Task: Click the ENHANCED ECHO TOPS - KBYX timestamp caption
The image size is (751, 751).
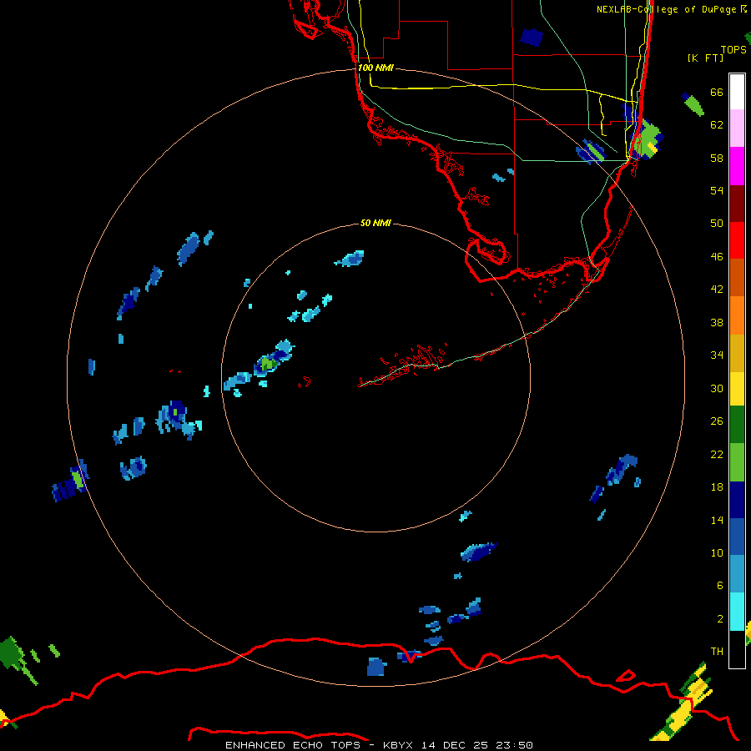Action: 379,745
